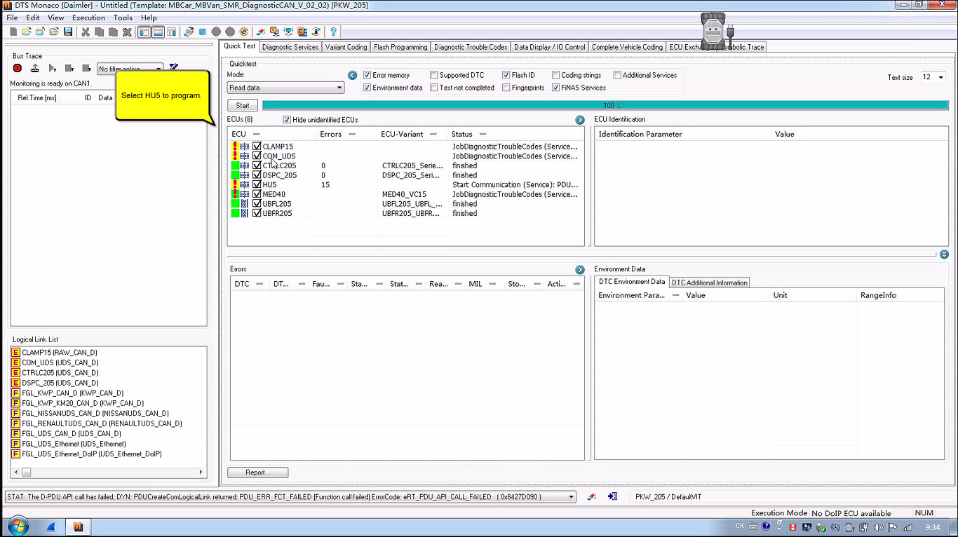
Task: Click the Report... button
Action: tap(257, 473)
